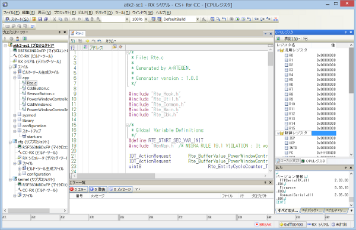
Task: Toggle pin on the エラー一覧 panel
Action: tap(265, 183)
